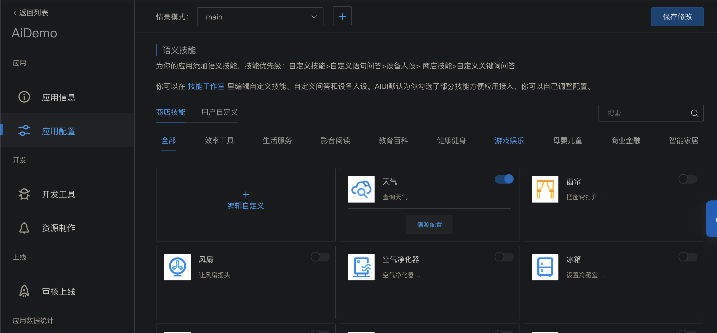Image resolution: width=717 pixels, height=333 pixels.
Task: Click the search magnifier icon
Action: point(694,113)
